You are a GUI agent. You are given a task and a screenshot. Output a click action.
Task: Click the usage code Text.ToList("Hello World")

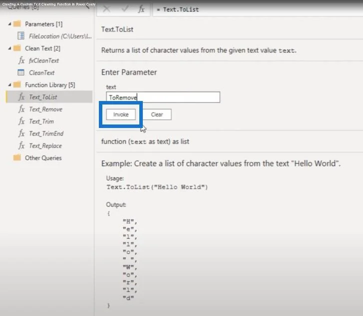157,187
